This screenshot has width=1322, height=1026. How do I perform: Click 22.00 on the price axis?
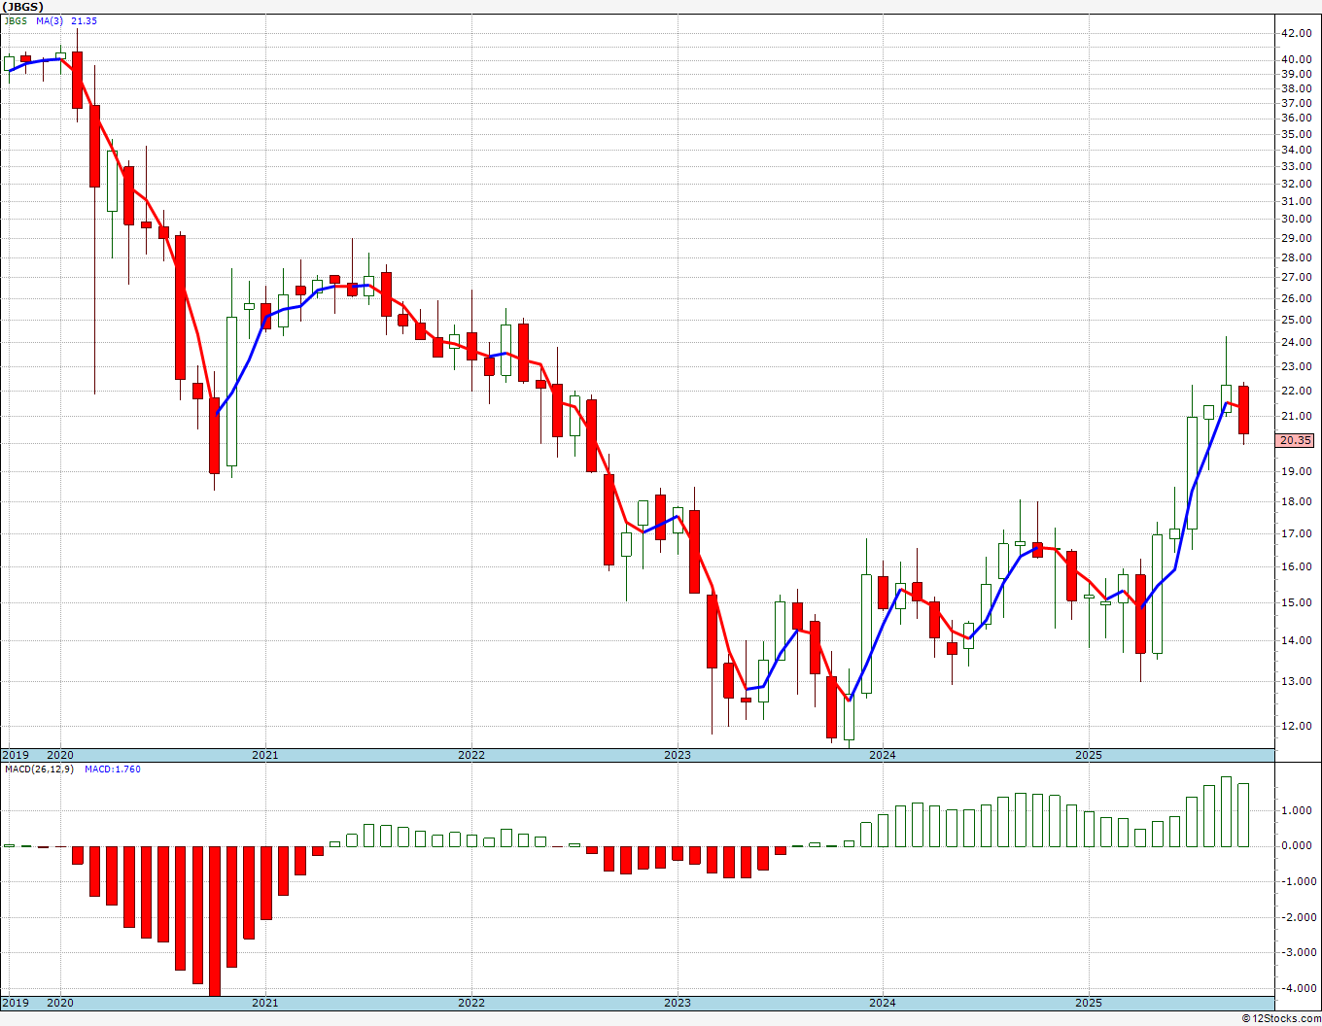click(1297, 392)
